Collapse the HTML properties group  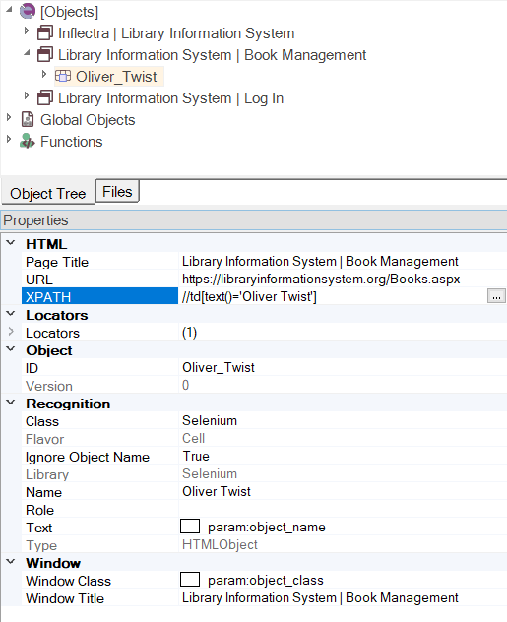[x=11, y=243]
